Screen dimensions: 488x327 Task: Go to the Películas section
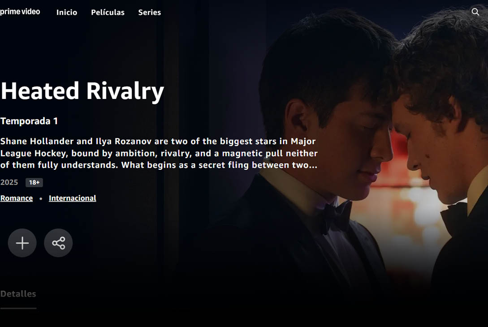tap(108, 13)
